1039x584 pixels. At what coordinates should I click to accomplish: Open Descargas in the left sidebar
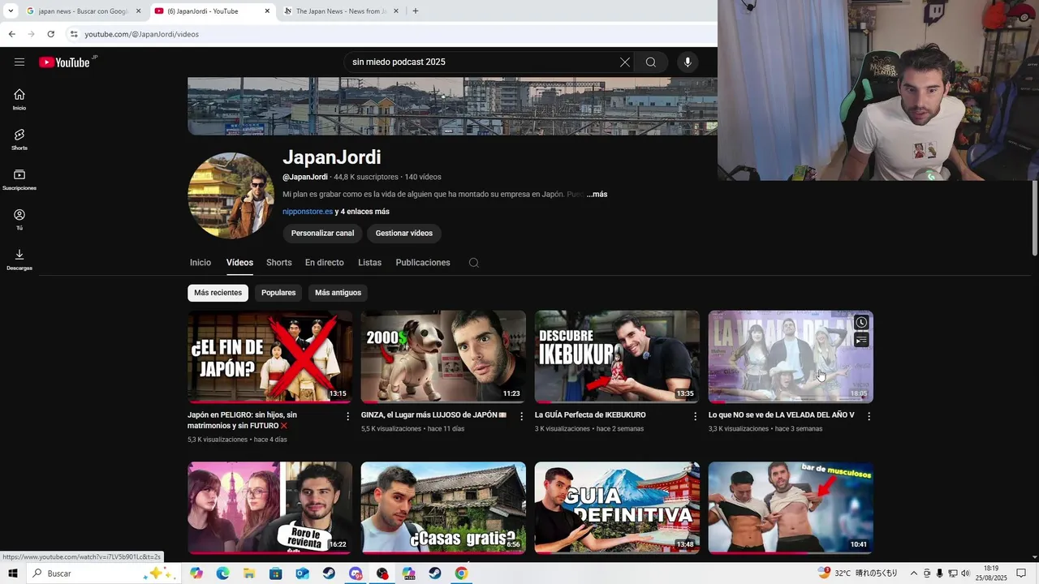pos(19,260)
